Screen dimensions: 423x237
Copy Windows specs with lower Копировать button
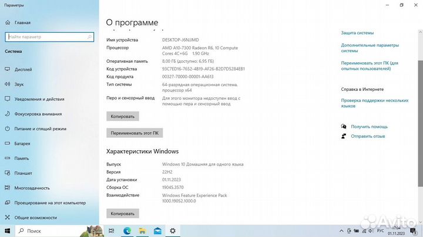[x=122, y=214]
